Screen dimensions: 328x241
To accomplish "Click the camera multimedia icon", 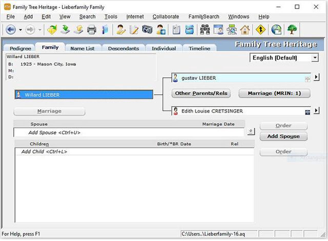I will tap(147, 30).
